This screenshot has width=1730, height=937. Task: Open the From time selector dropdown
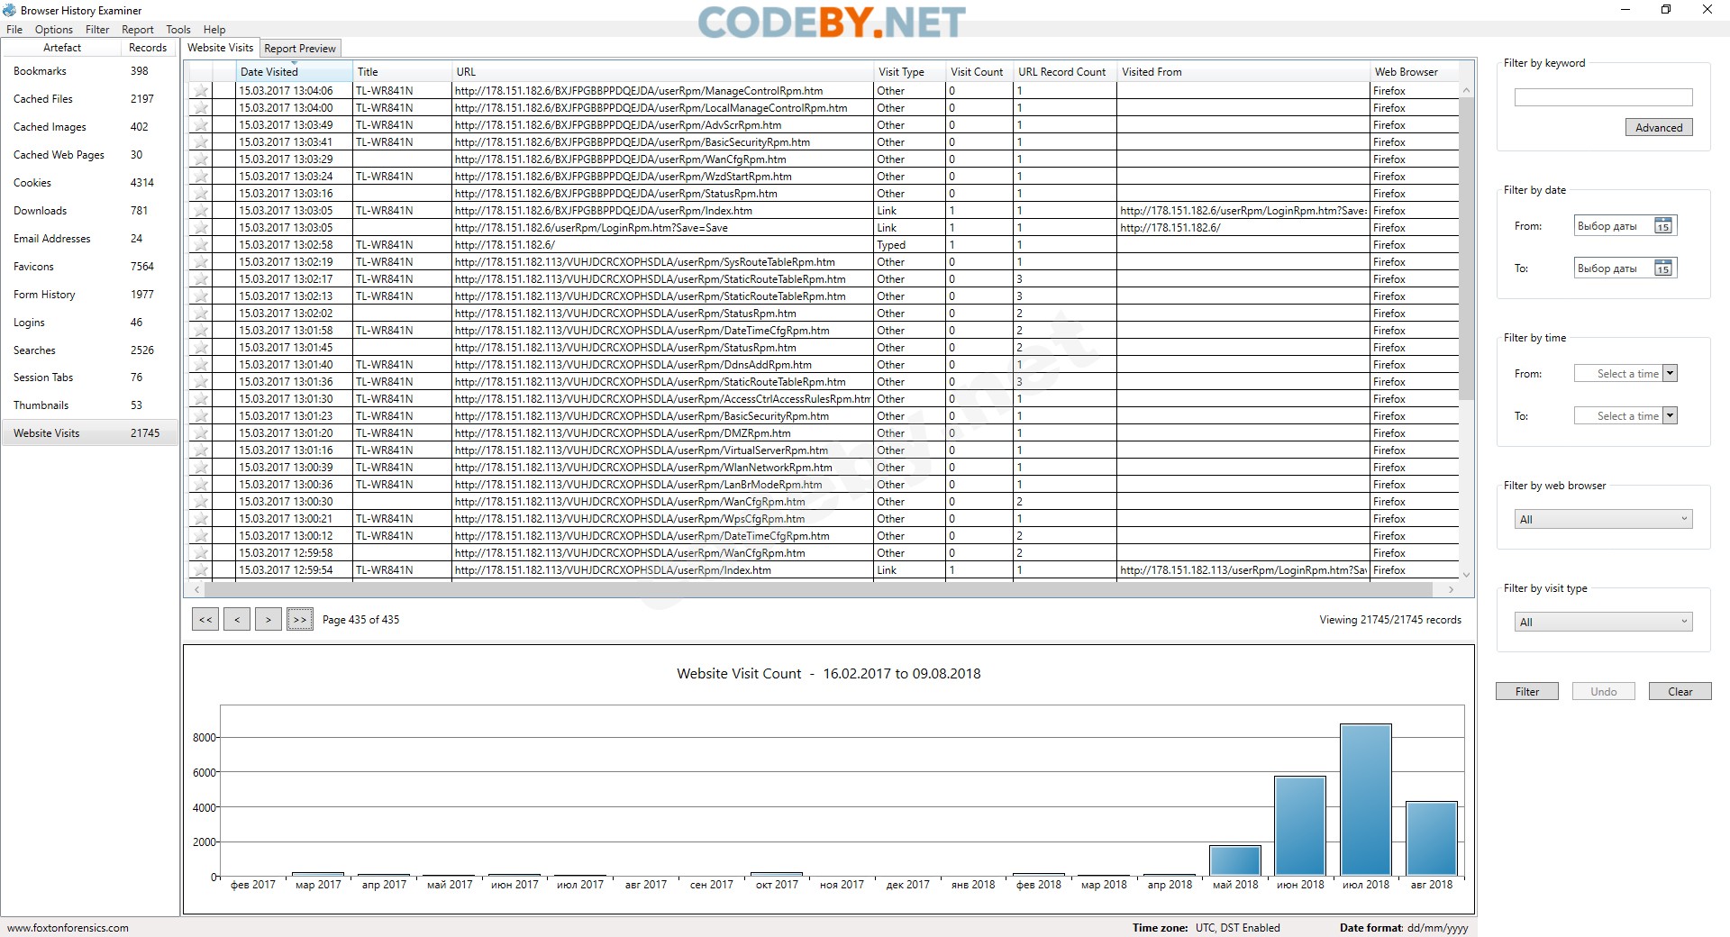[x=1670, y=374]
